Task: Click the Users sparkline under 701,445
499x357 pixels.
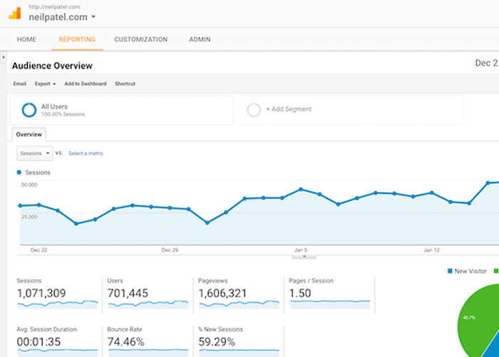Action: coord(148,303)
